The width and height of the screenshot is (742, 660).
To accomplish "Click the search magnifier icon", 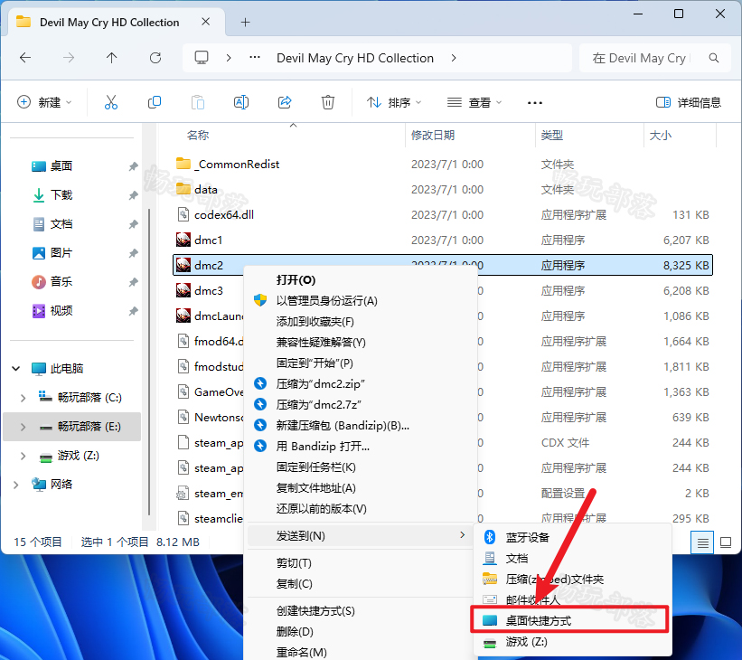I will point(714,58).
